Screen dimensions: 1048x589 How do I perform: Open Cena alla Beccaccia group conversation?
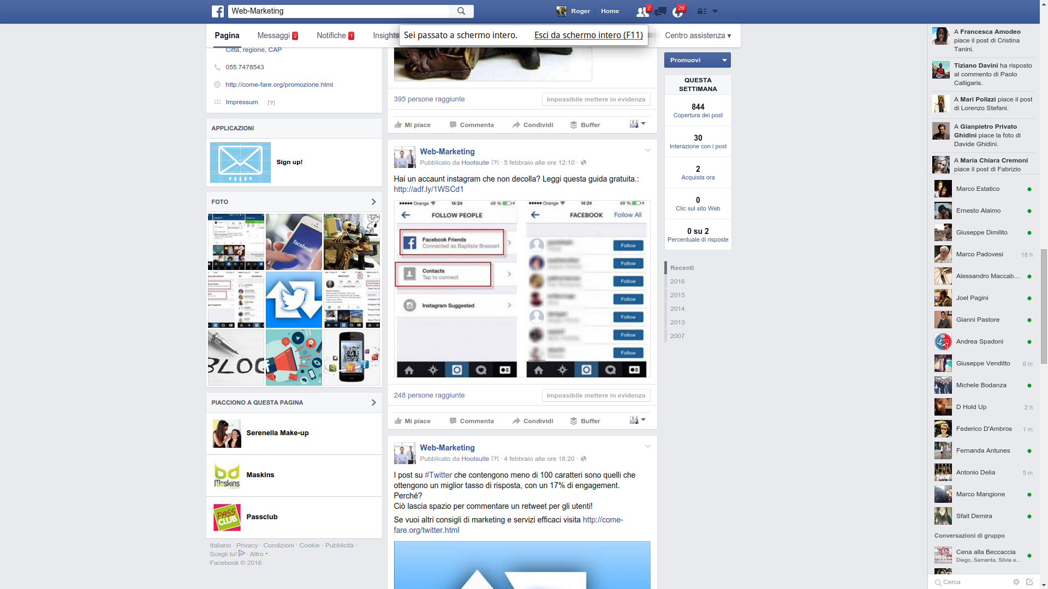[982, 556]
